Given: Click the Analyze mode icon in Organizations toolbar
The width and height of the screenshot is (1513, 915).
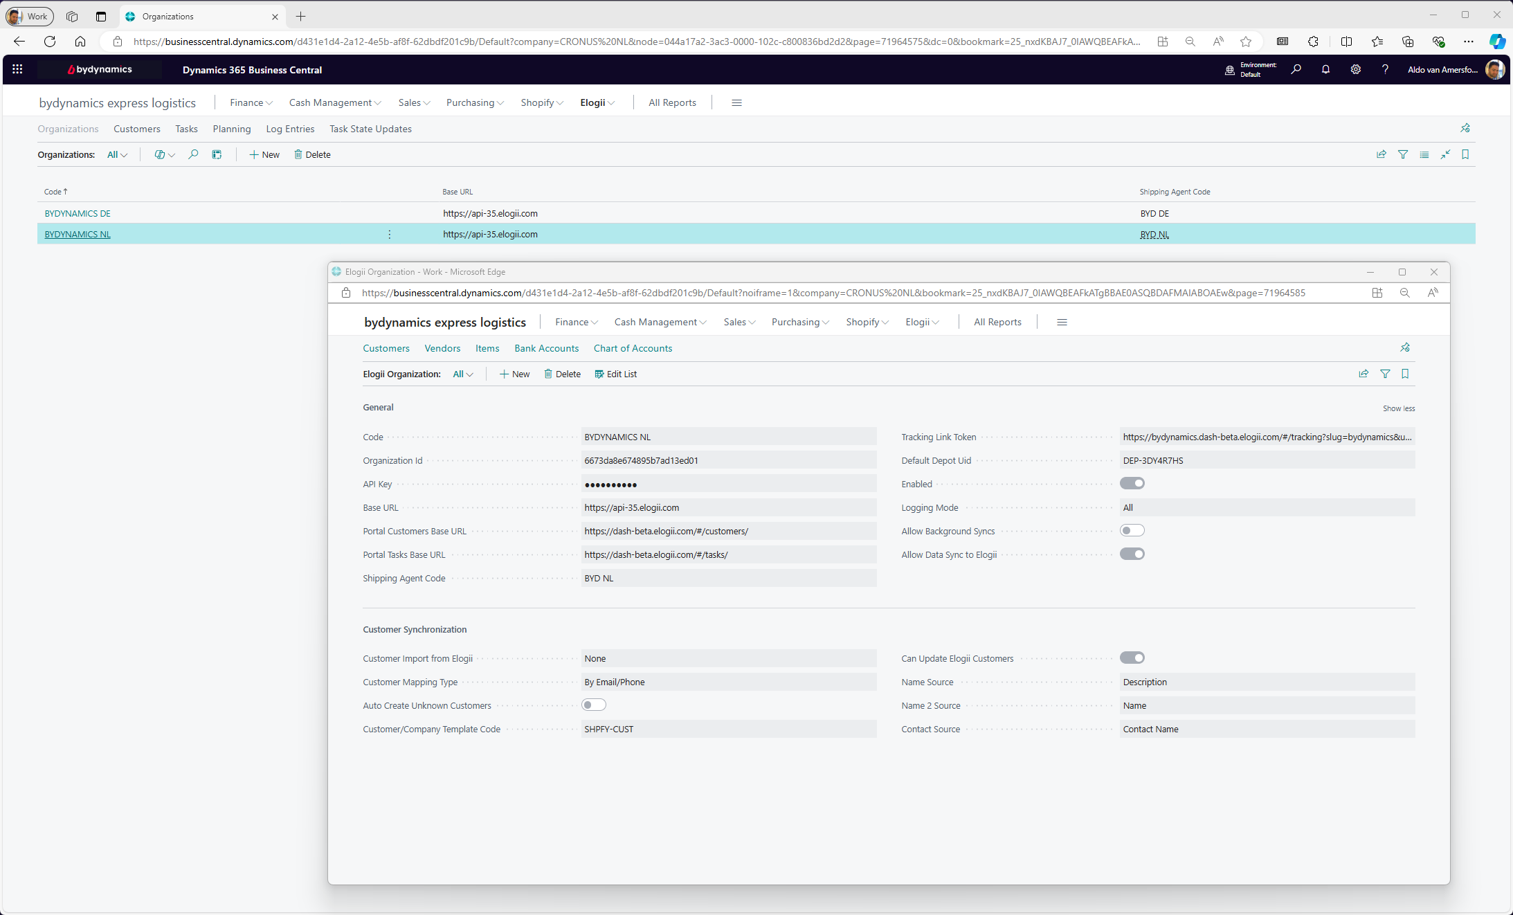Looking at the screenshot, I should [x=217, y=154].
